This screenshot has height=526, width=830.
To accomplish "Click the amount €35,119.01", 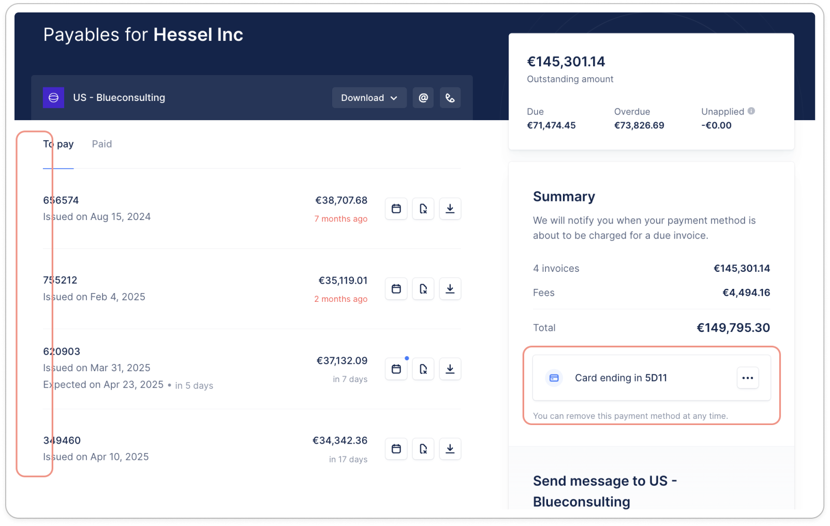I will click(x=343, y=281).
